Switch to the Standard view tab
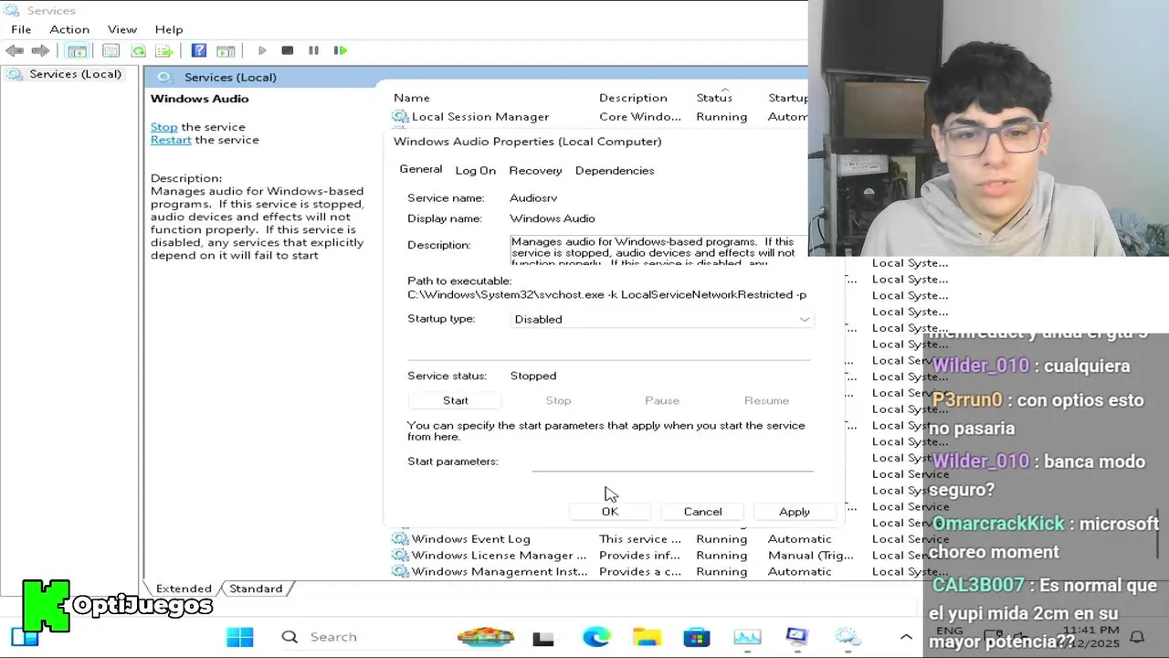Image resolution: width=1169 pixels, height=658 pixels. 256,589
